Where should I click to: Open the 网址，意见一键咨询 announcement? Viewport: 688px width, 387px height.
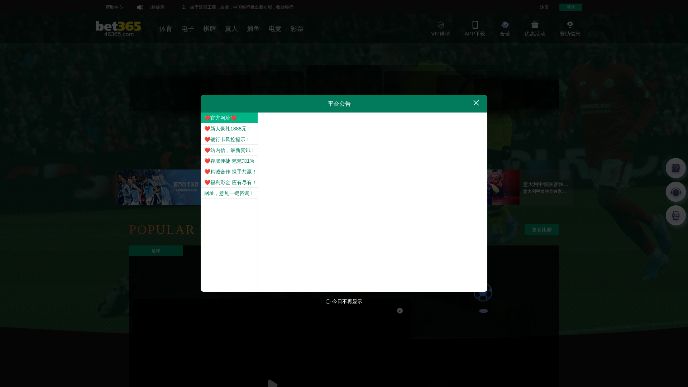pos(229,193)
